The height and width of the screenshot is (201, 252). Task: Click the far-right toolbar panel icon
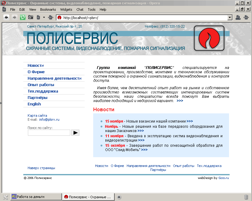[x=246, y=17]
